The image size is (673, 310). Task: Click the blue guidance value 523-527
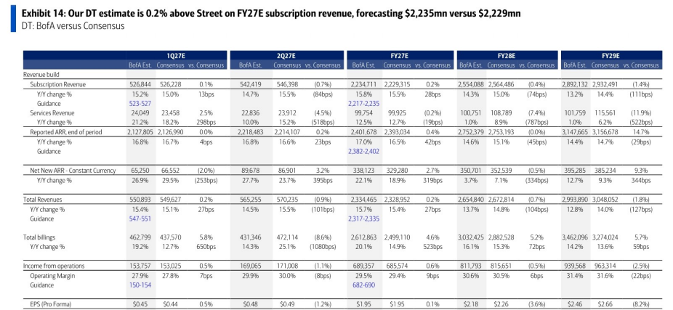(x=139, y=103)
